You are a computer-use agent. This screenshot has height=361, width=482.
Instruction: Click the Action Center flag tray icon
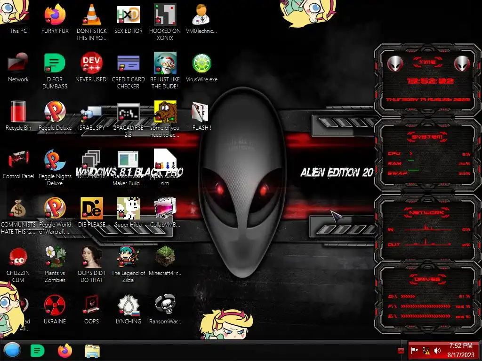[x=414, y=350]
